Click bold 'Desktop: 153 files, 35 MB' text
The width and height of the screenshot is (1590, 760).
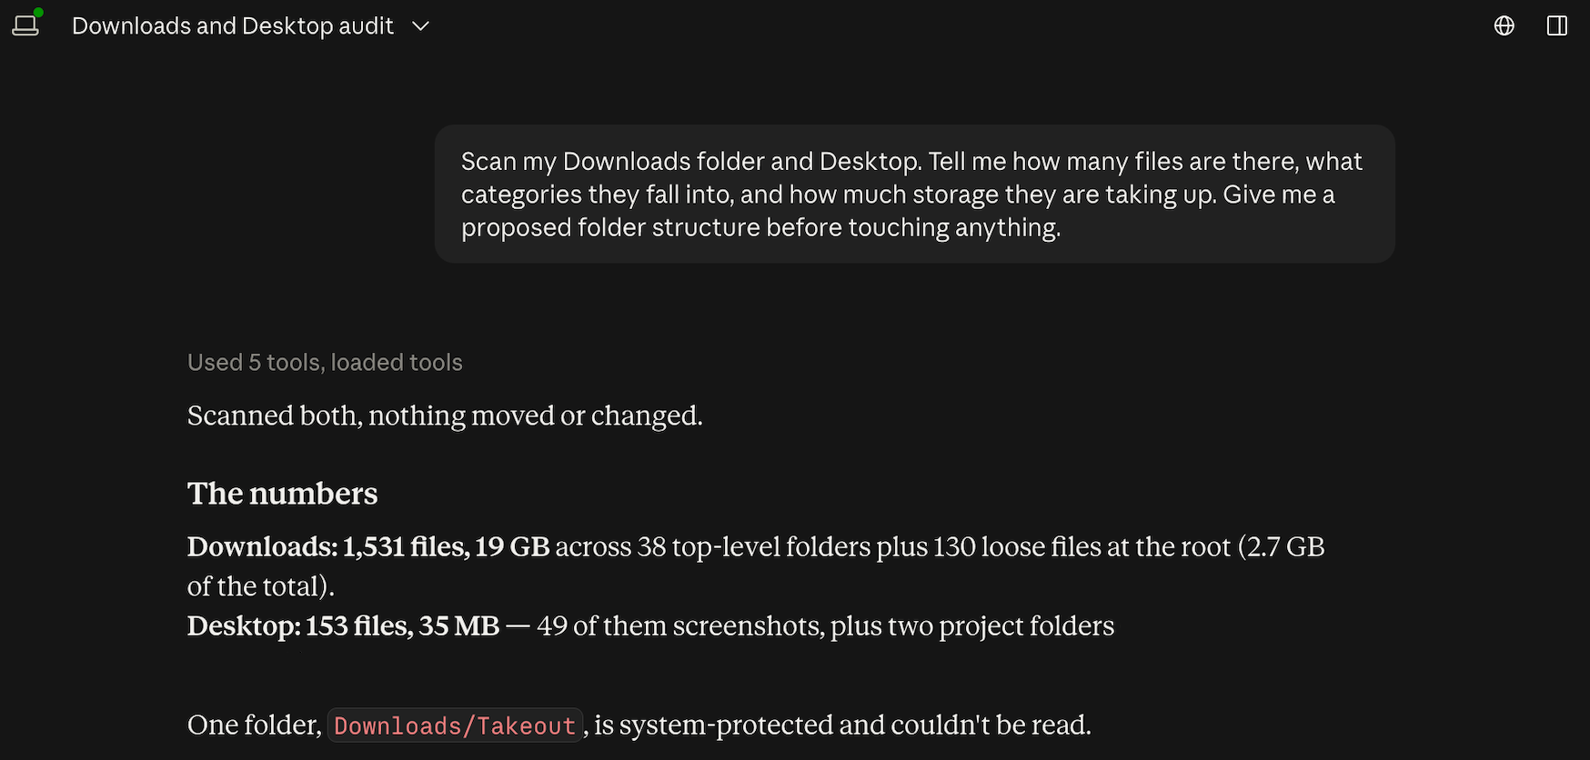click(x=344, y=626)
